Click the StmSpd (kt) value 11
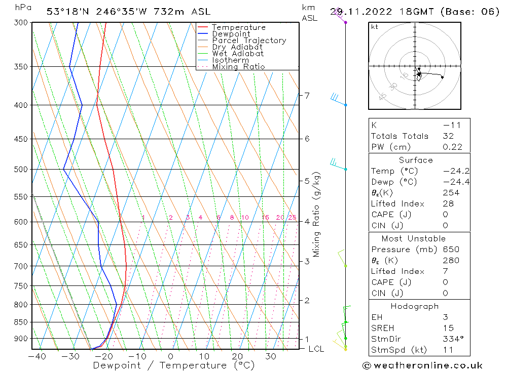This screenshot has height=371, width=507. coord(448,350)
